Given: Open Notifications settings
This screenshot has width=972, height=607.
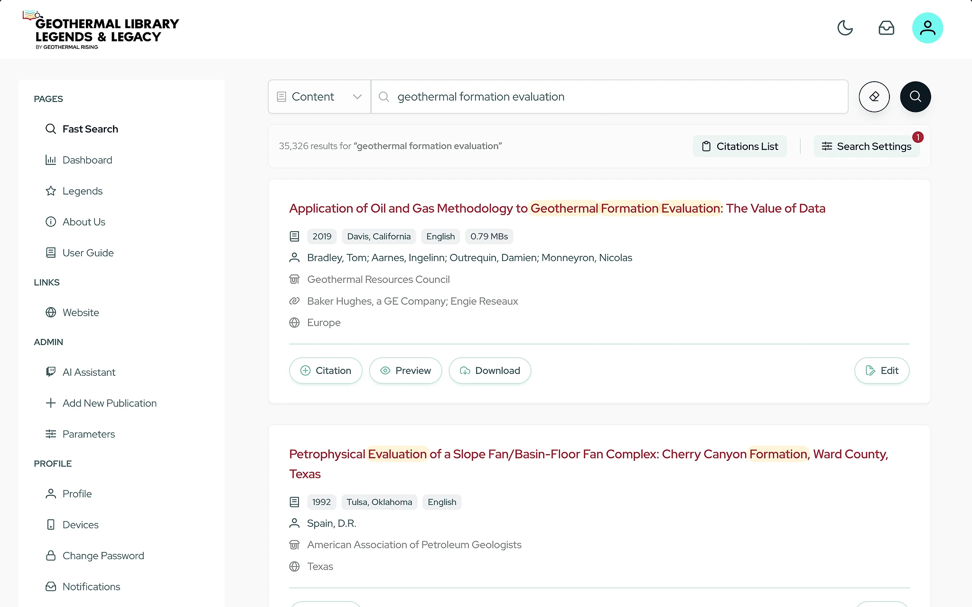Looking at the screenshot, I should pos(91,586).
